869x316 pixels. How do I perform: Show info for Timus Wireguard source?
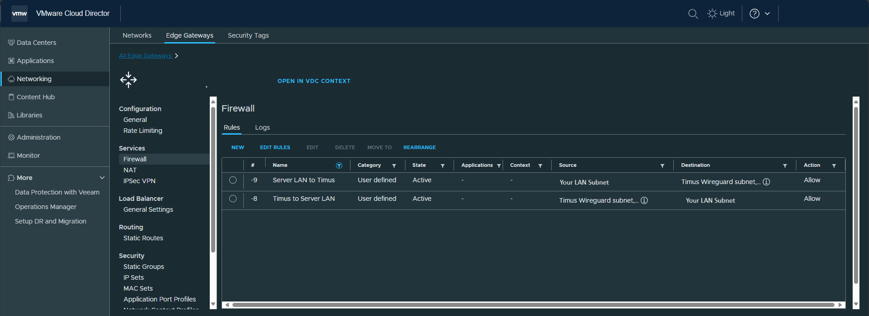pyautogui.click(x=644, y=200)
